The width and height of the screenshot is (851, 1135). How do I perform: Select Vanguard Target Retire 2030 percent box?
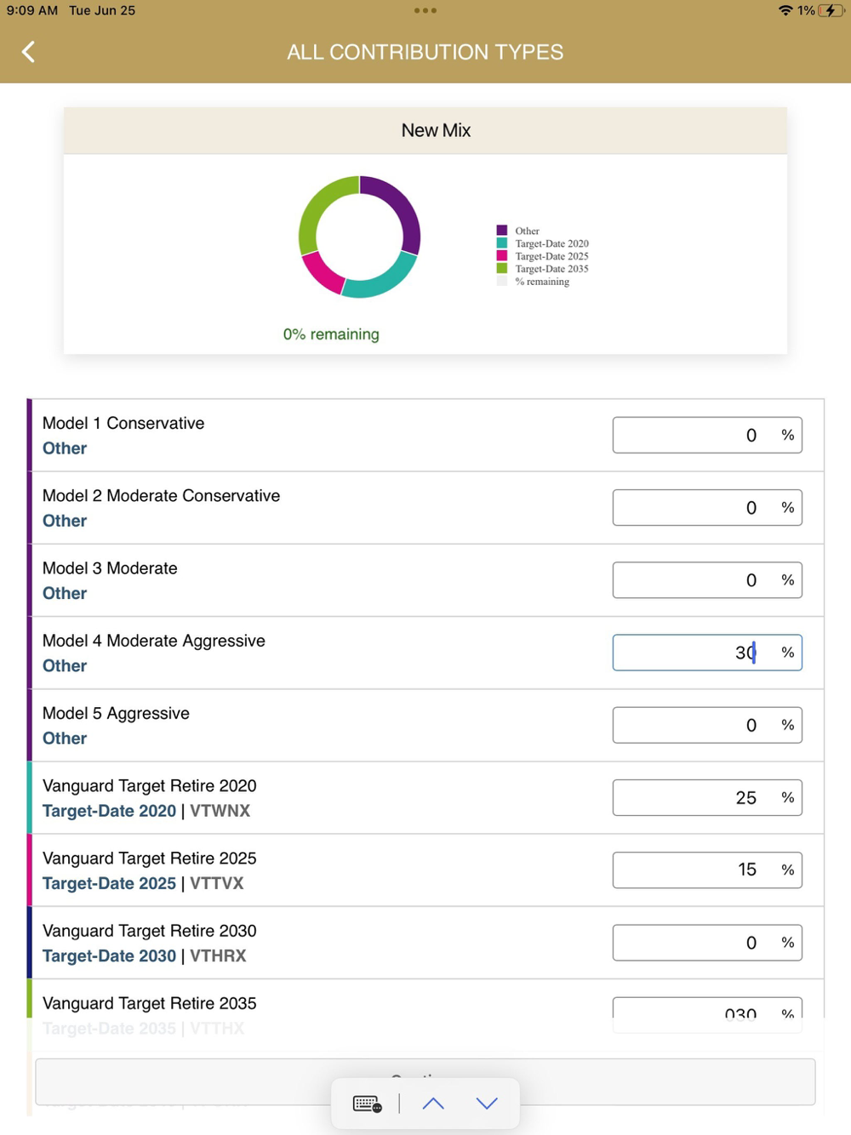point(706,943)
